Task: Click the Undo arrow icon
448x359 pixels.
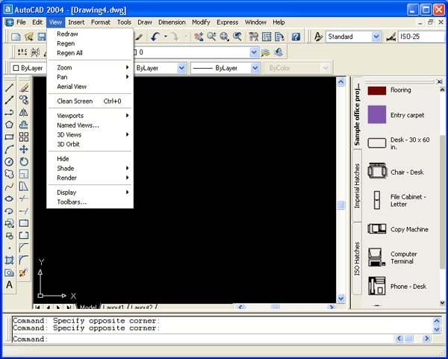Action: [155, 36]
